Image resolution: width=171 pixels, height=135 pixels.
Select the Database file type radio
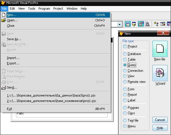coord(125,54)
